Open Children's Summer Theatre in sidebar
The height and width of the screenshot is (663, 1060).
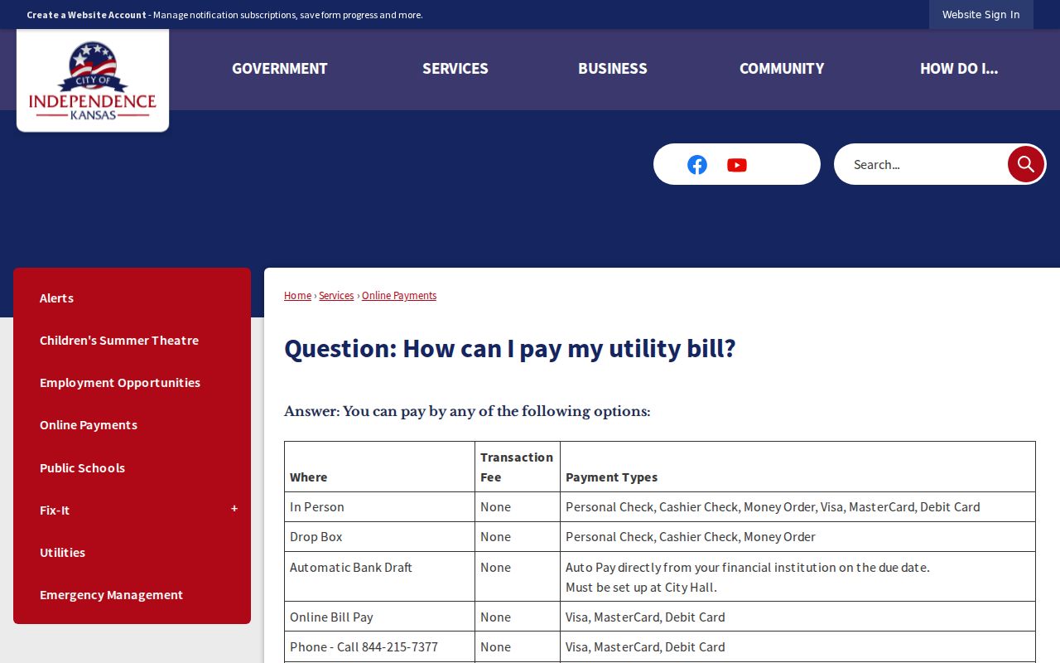pos(119,341)
